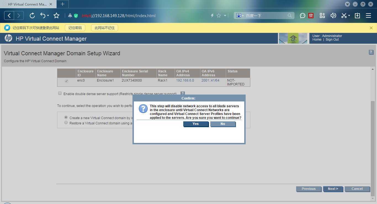
Task: Close the HP Virtual Connect Manager tab
Action: (x=51, y=4)
